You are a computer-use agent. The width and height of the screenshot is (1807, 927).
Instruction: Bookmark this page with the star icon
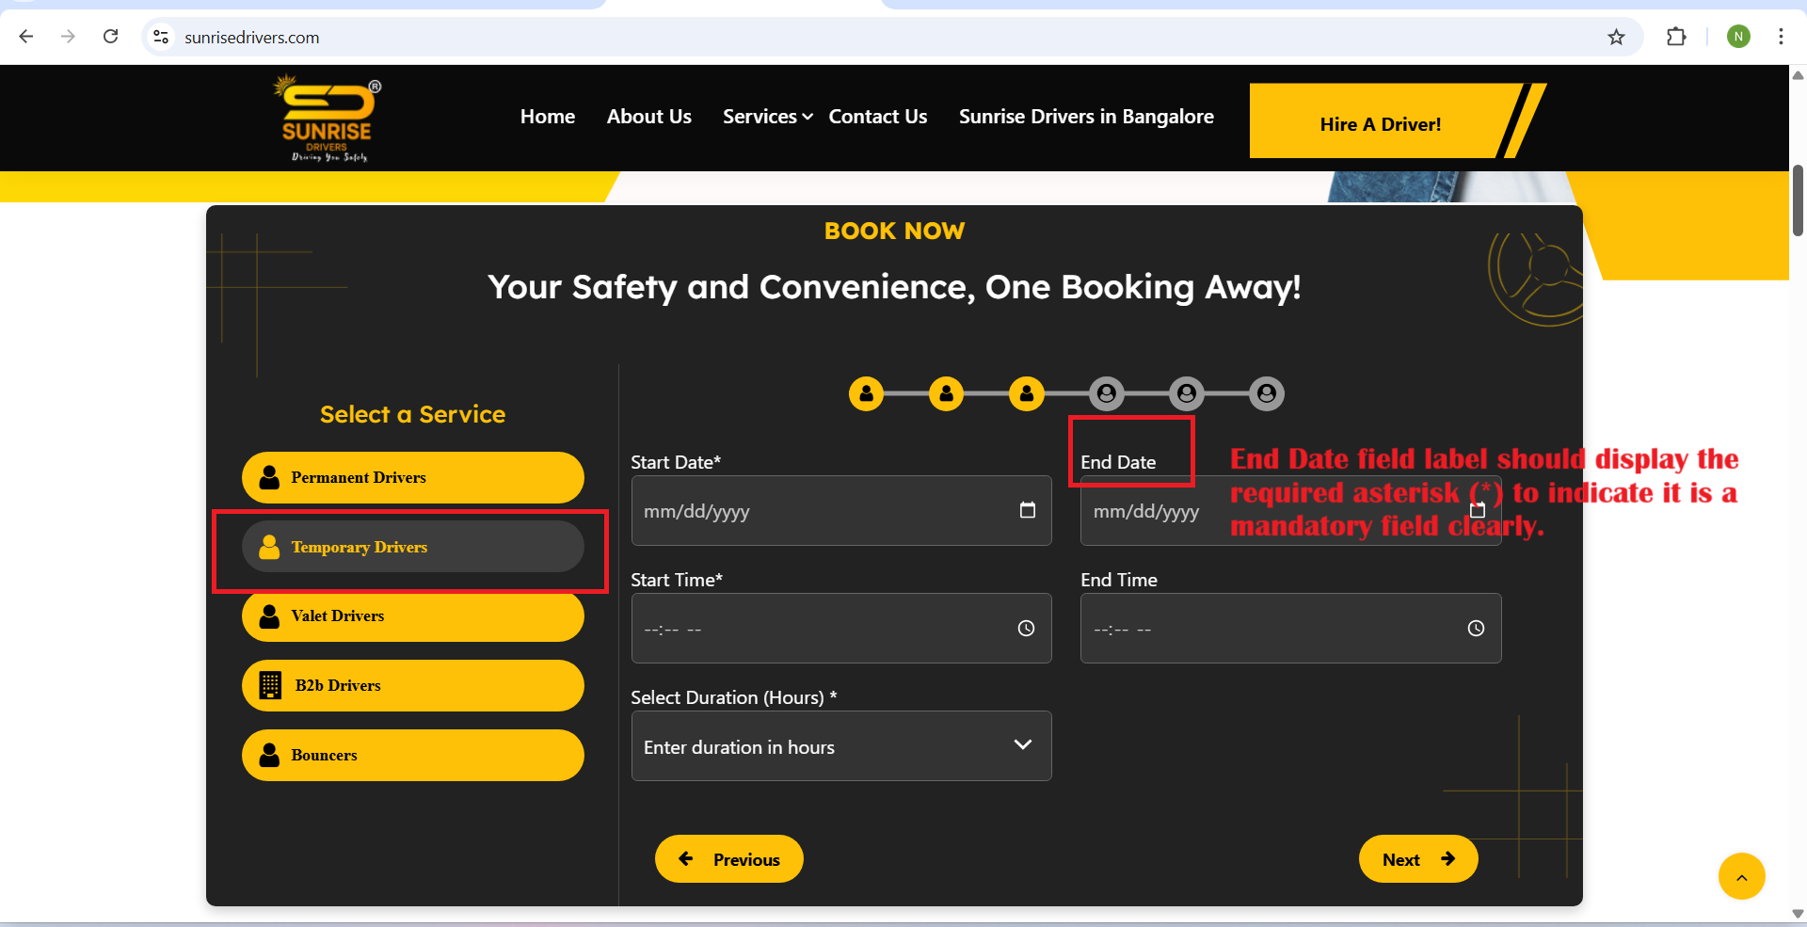coord(1616,37)
